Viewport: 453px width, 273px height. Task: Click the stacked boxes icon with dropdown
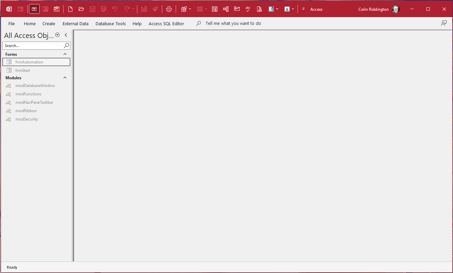pos(184,9)
